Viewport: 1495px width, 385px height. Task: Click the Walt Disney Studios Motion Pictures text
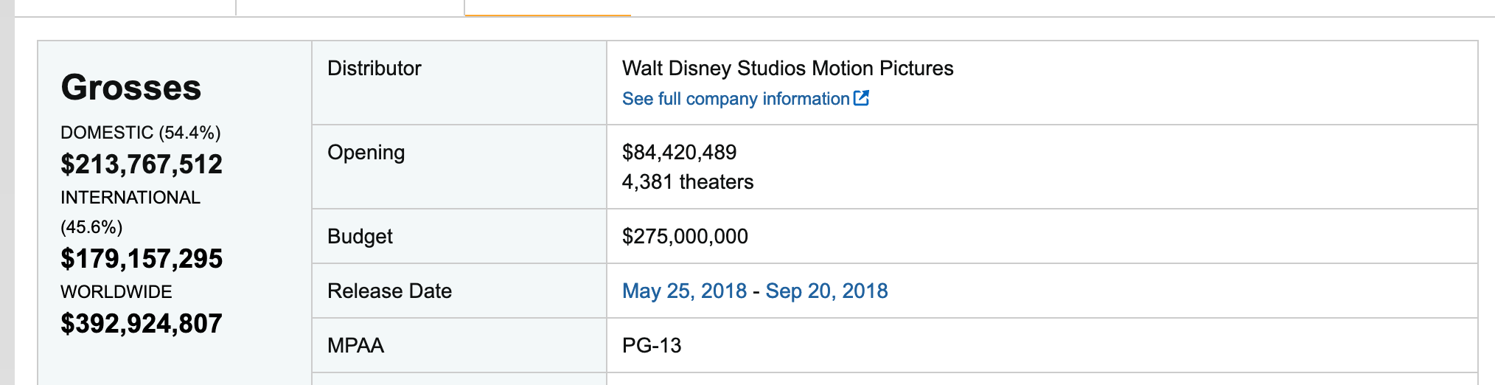coord(787,69)
